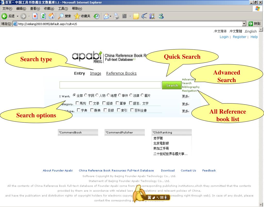Open the Advanced Search link

click(188, 81)
